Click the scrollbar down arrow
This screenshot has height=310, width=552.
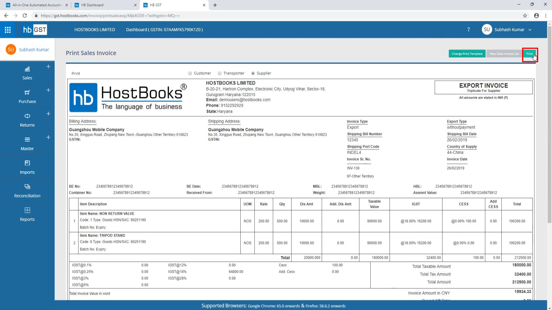pyautogui.click(x=549, y=308)
